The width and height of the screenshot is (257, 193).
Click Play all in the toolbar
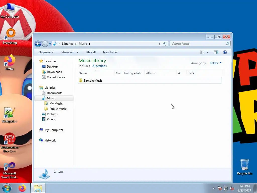[x=91, y=52]
